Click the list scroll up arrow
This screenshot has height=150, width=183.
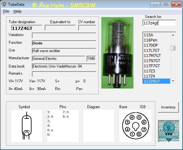(x=173, y=35)
